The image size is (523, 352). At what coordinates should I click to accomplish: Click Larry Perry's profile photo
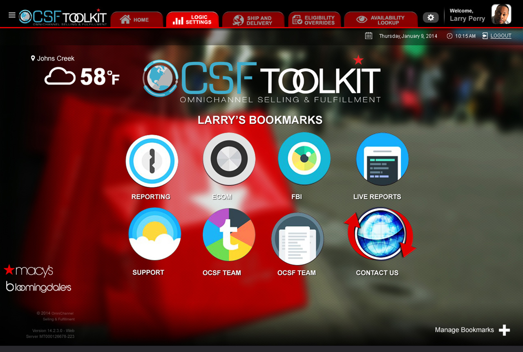pyautogui.click(x=501, y=14)
